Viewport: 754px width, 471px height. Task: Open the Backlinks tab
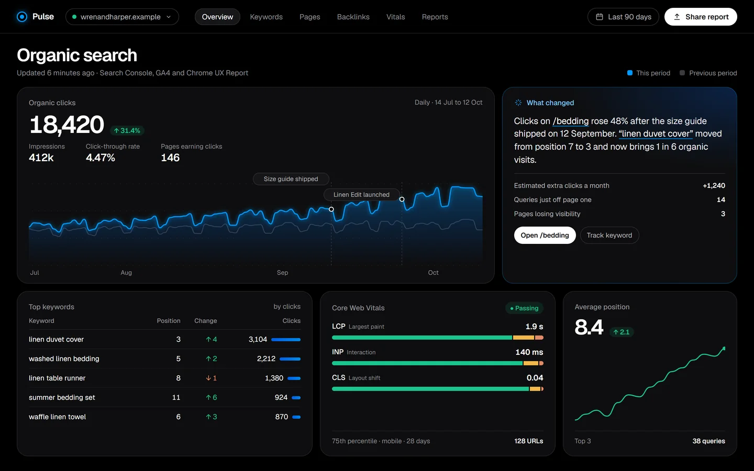click(353, 17)
